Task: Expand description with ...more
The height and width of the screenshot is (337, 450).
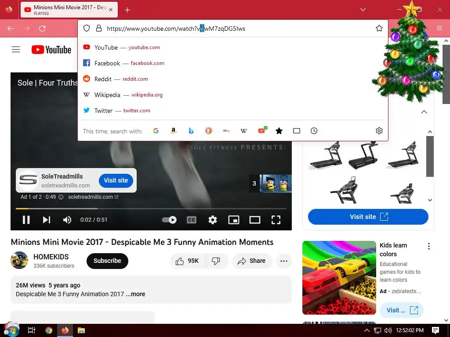Action: pyautogui.click(x=135, y=294)
